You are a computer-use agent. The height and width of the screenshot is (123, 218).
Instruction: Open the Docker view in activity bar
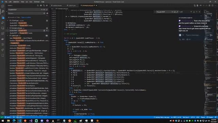pyautogui.click(x=3, y=39)
